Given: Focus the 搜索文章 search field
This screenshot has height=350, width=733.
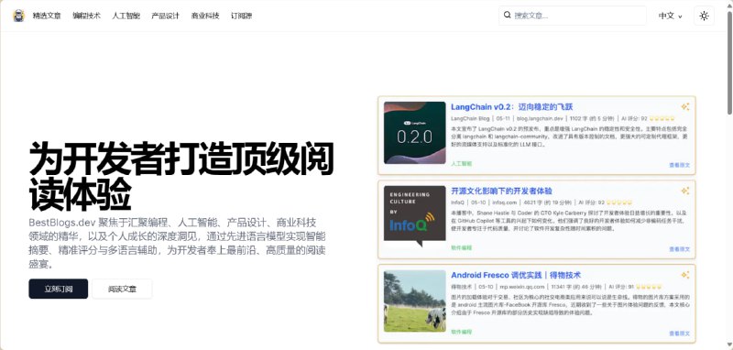Looking at the screenshot, I should (x=573, y=16).
